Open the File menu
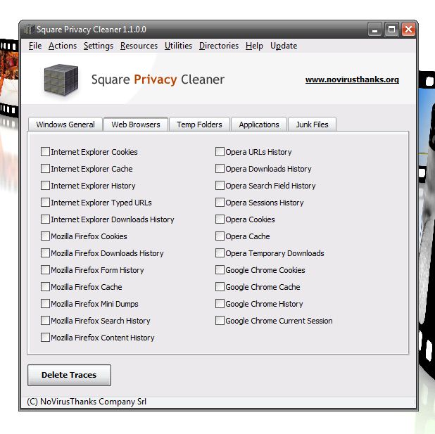 tap(35, 46)
